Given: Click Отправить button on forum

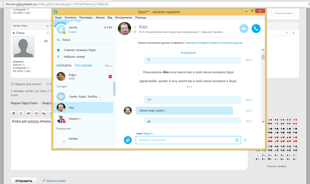Looking at the screenshot, I should pos(24,181).
